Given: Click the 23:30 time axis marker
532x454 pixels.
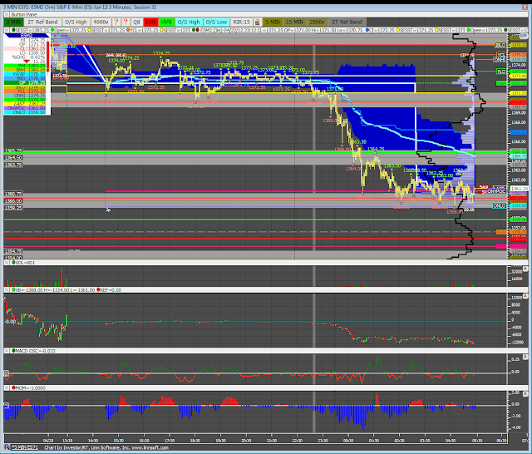Looking at the screenshot, I should pos(323,441).
